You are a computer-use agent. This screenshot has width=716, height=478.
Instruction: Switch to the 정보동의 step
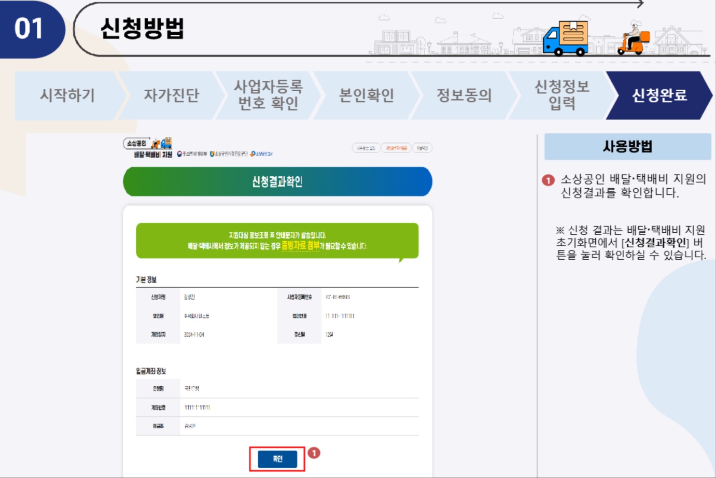click(x=464, y=95)
